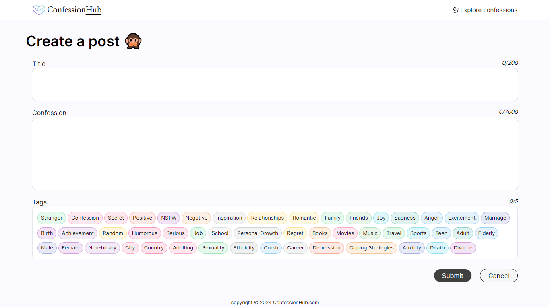
Task: Toggle the Stranger tag
Action: (x=51, y=218)
